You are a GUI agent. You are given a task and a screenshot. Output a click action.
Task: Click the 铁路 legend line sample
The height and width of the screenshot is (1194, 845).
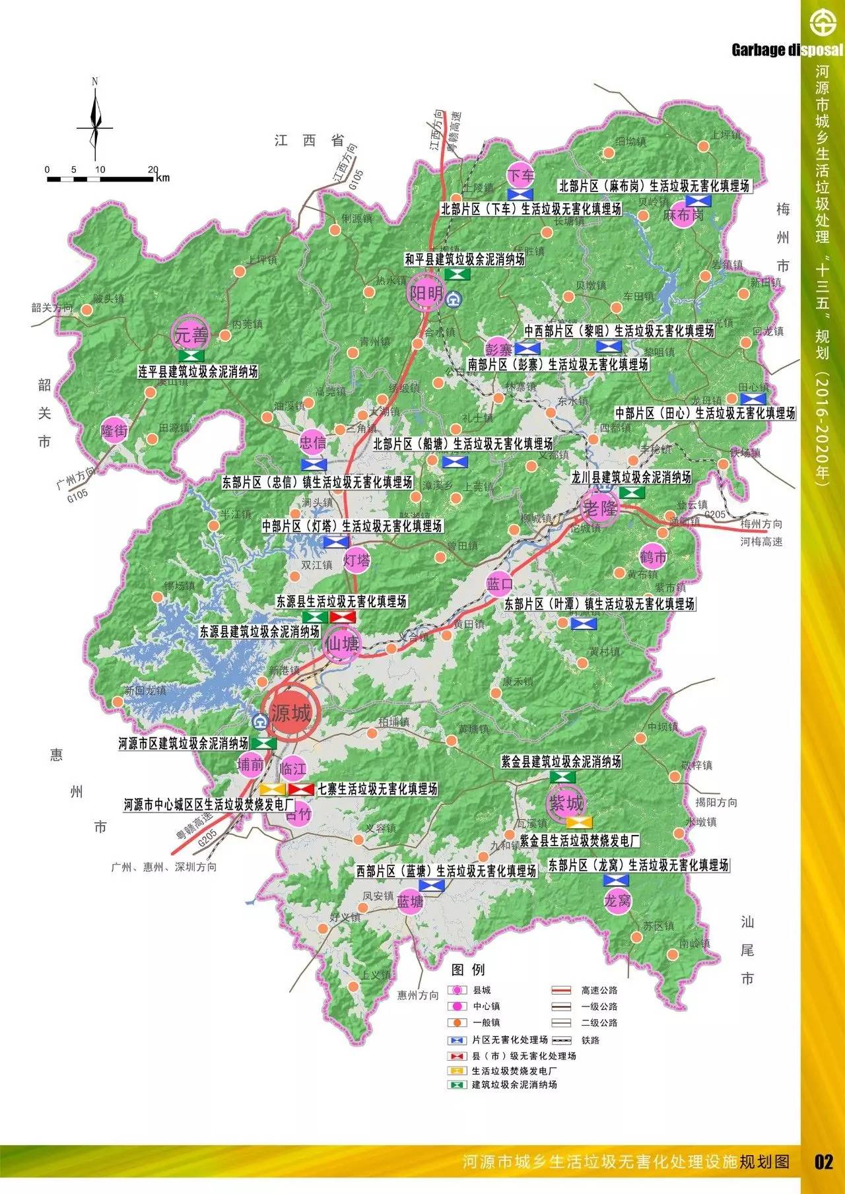click(561, 1040)
